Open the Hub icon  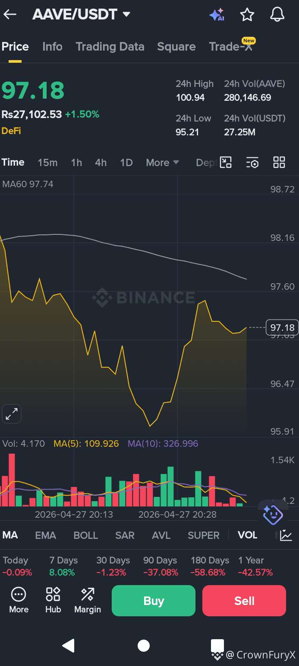point(53,600)
